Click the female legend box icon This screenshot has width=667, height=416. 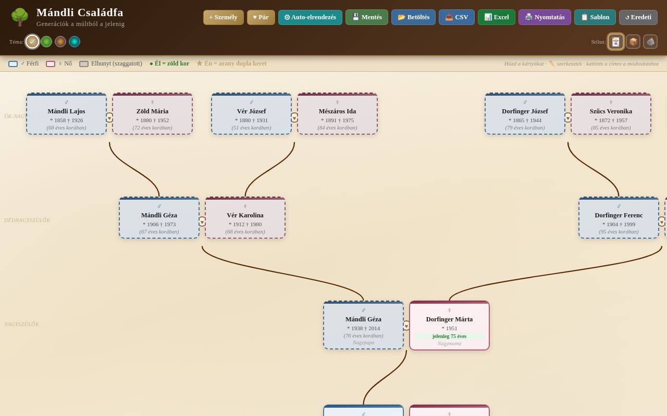pyautogui.click(x=51, y=64)
